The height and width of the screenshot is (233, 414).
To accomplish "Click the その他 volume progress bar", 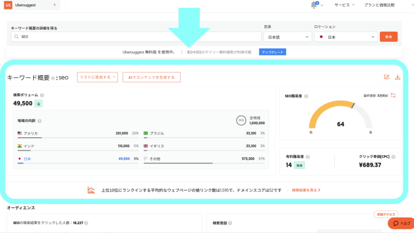I will 204,163.
